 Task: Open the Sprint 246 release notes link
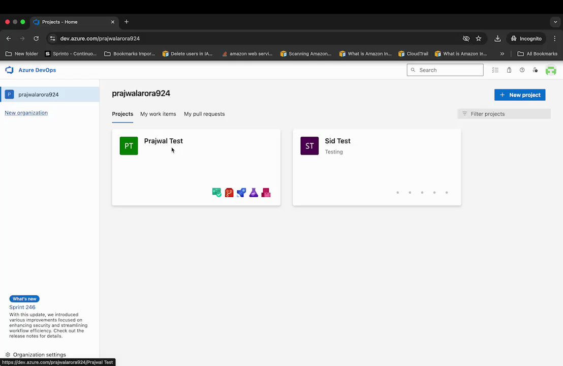22,307
